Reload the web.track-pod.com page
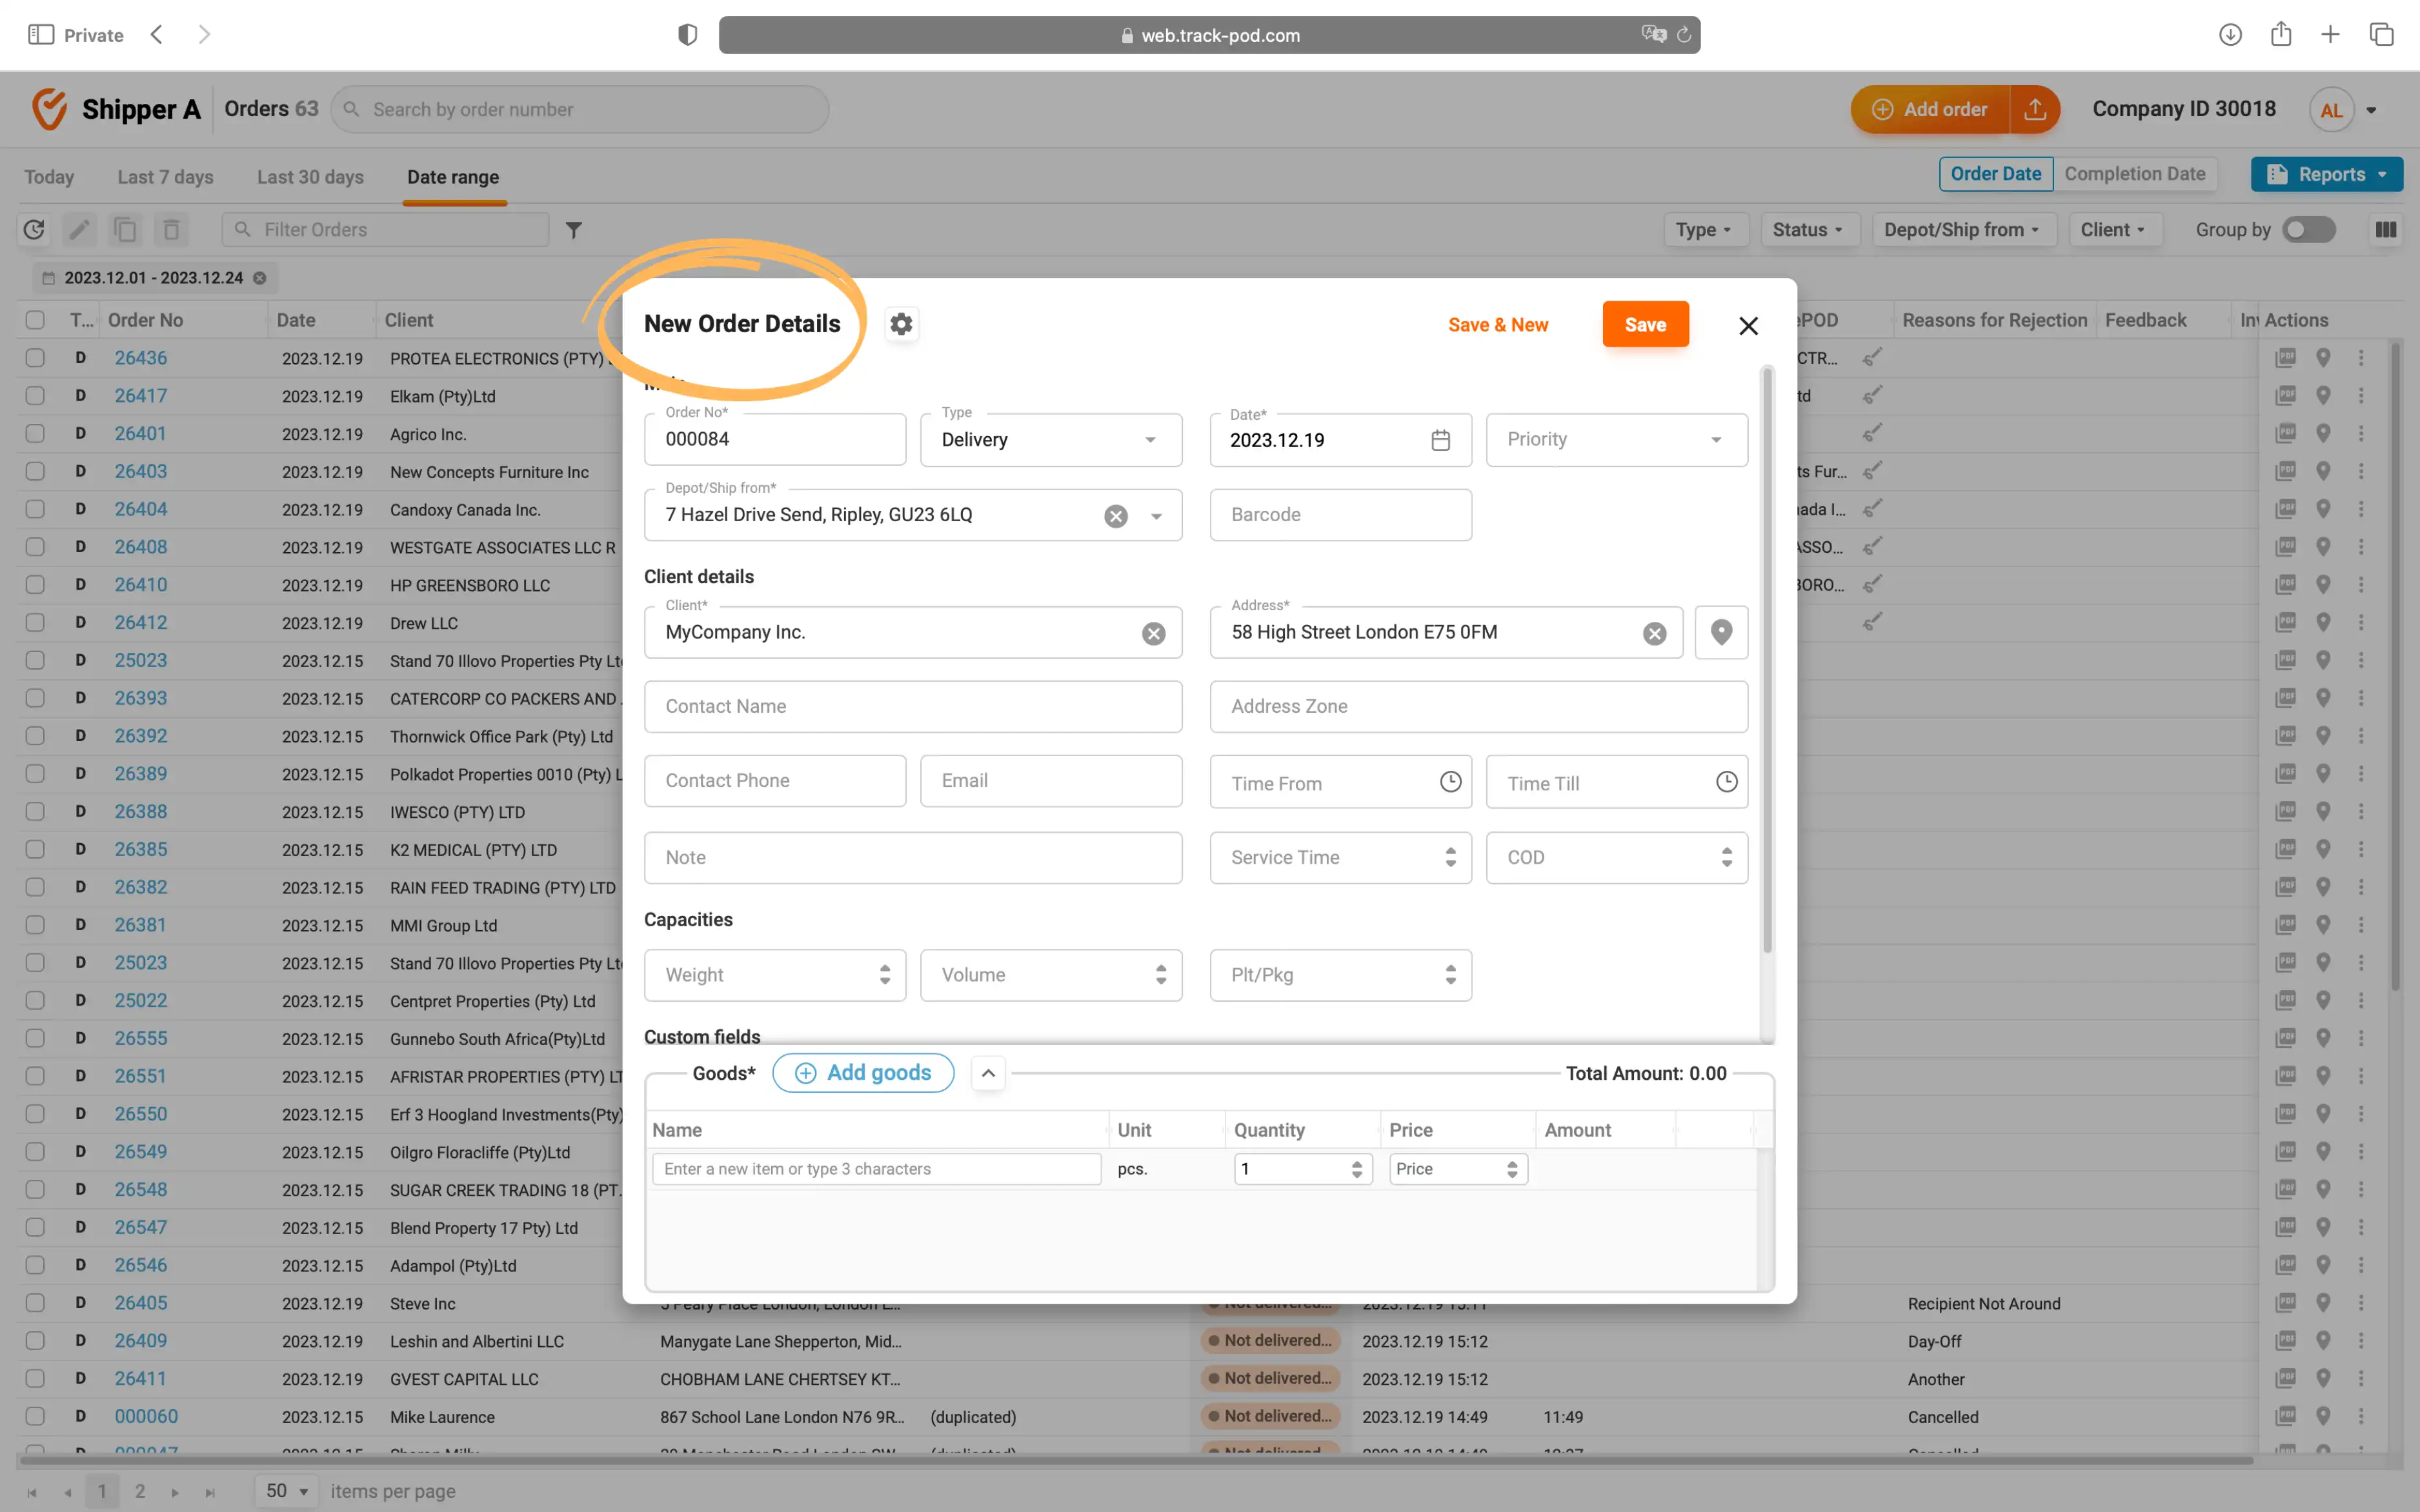The width and height of the screenshot is (2420, 1512). pyautogui.click(x=1685, y=35)
